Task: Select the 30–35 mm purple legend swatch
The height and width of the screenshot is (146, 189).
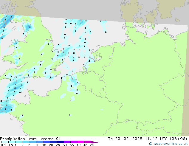Action: (x=67, y=142)
